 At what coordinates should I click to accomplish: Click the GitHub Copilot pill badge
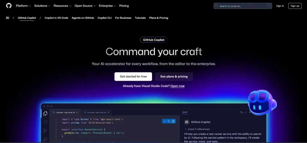pos(154,40)
